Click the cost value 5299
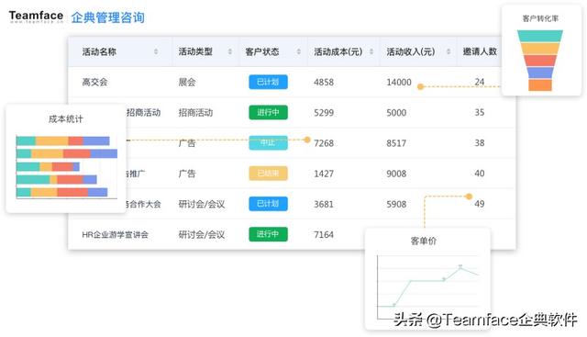Viewport: 587px width, 337px height. (x=324, y=112)
